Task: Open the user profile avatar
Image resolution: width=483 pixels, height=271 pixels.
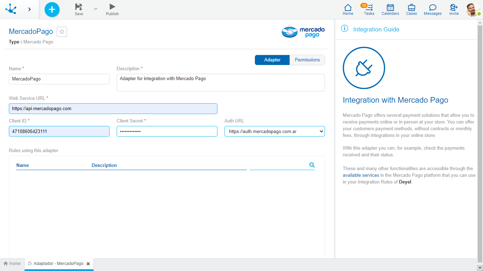Action: click(473, 10)
